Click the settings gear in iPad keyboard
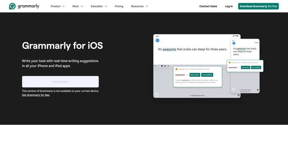The width and height of the screenshot is (288, 155). pyautogui.click(x=238, y=95)
